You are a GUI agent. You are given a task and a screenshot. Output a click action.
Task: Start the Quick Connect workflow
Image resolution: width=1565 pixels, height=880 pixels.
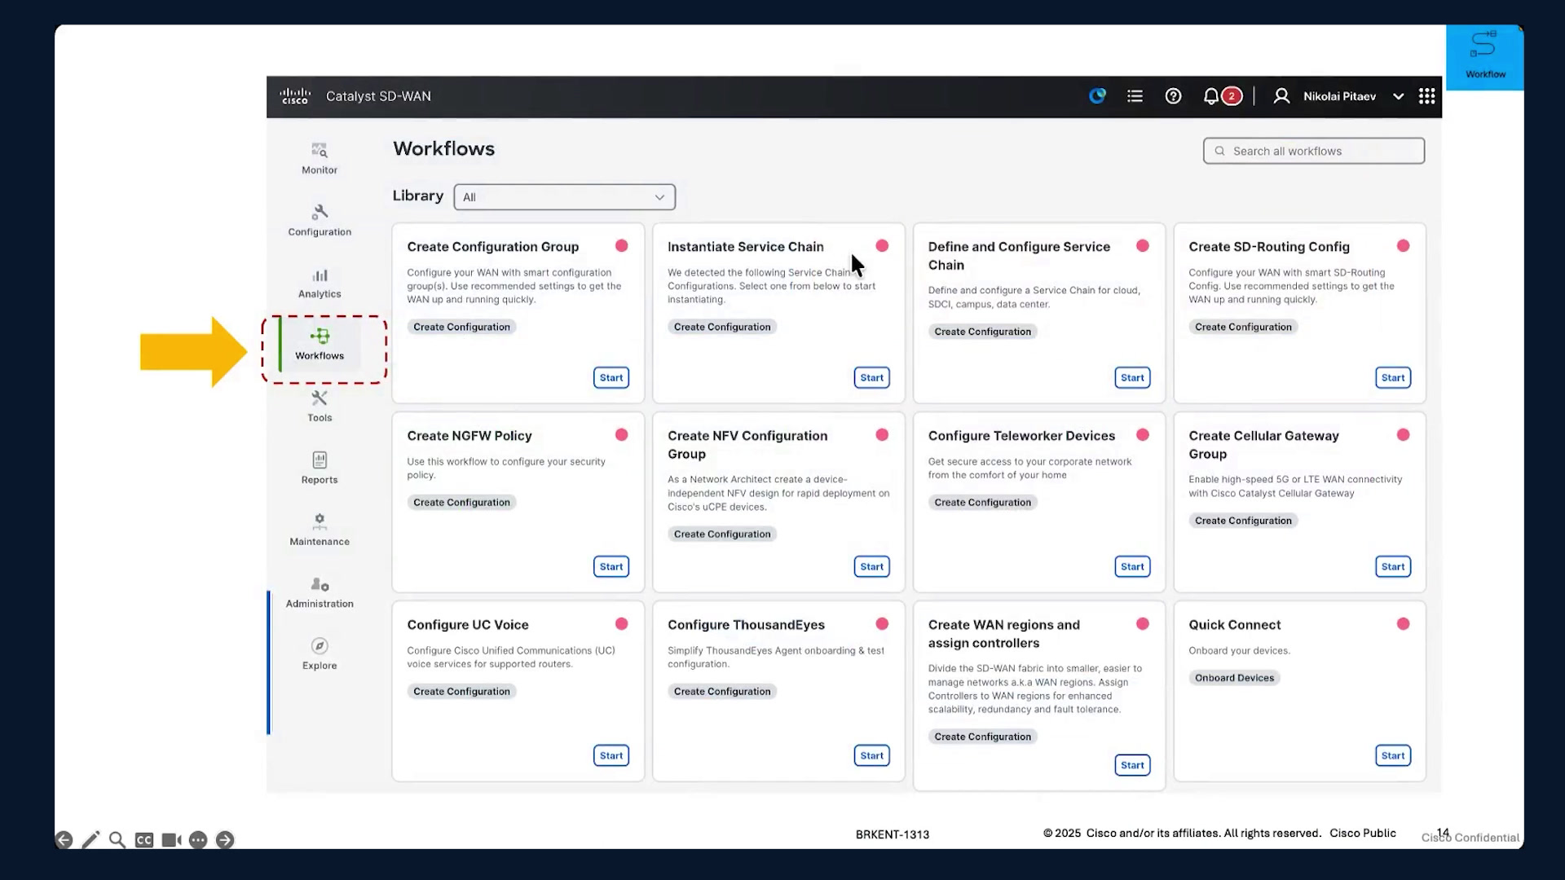pos(1393,755)
